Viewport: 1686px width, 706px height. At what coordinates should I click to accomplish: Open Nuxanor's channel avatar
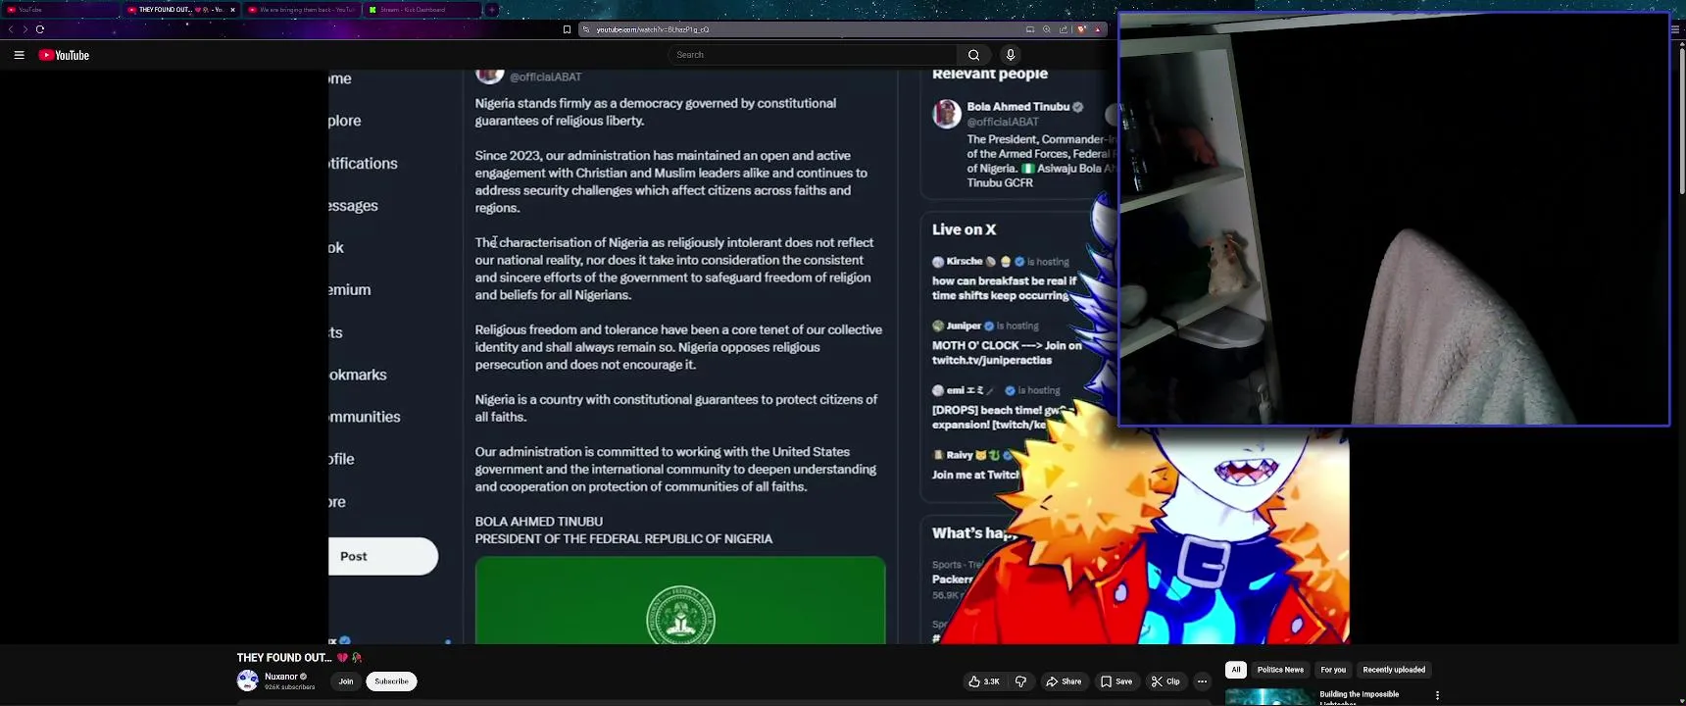point(248,681)
